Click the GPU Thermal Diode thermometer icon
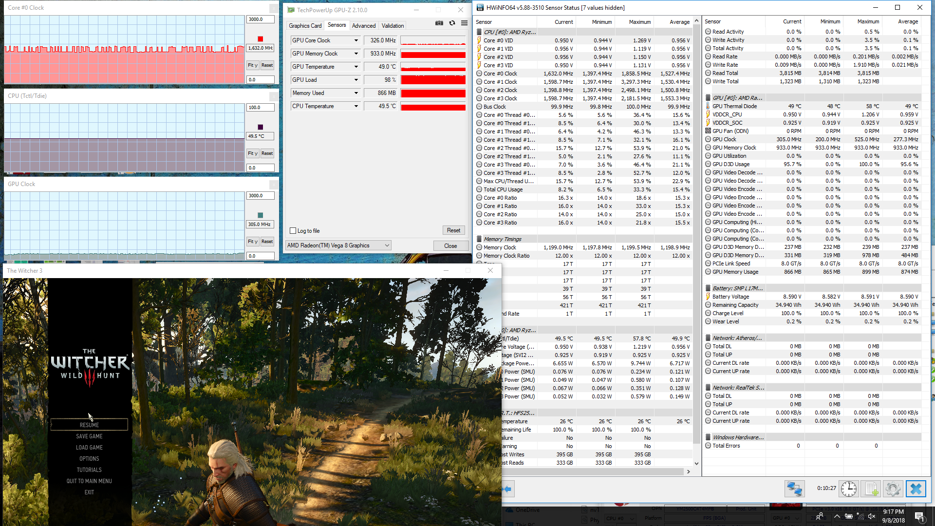This screenshot has height=526, width=935. point(708,106)
